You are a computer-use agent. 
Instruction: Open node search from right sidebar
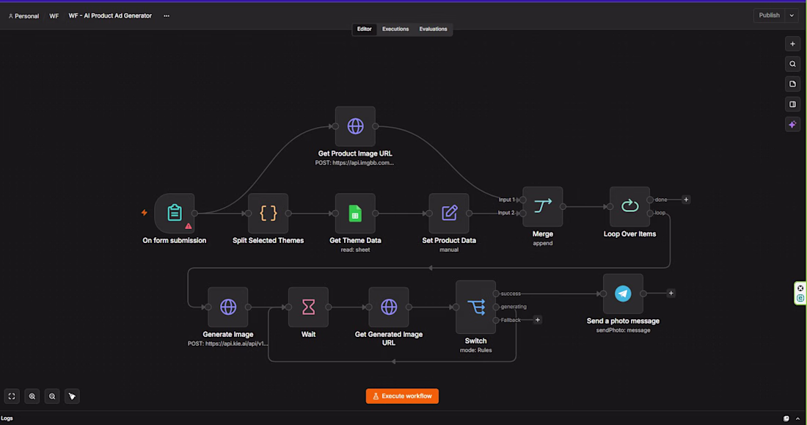pos(792,65)
